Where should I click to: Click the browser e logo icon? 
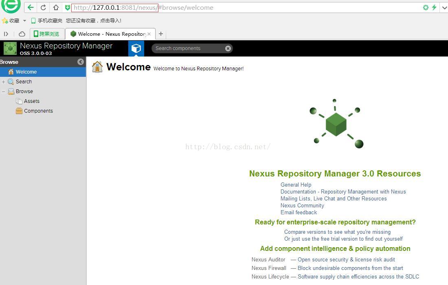11,6
